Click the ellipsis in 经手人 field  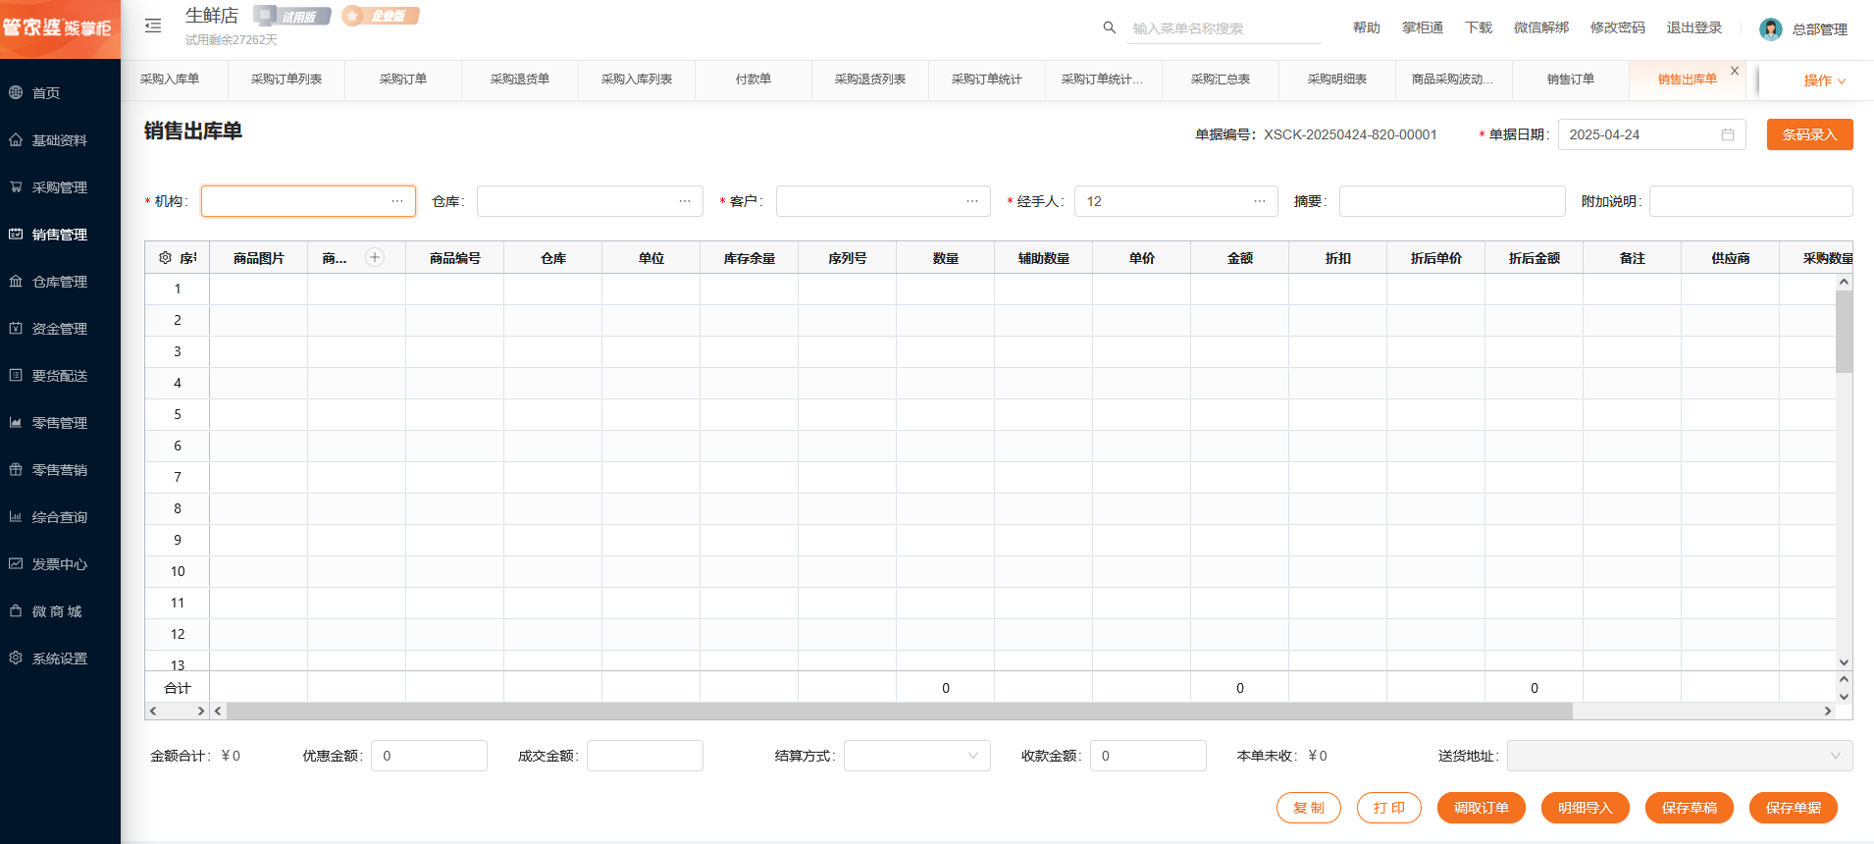click(x=1260, y=201)
